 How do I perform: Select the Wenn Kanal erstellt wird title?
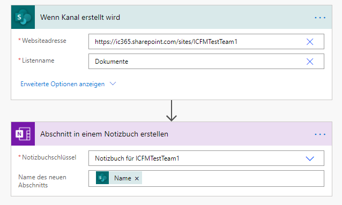pos(80,17)
